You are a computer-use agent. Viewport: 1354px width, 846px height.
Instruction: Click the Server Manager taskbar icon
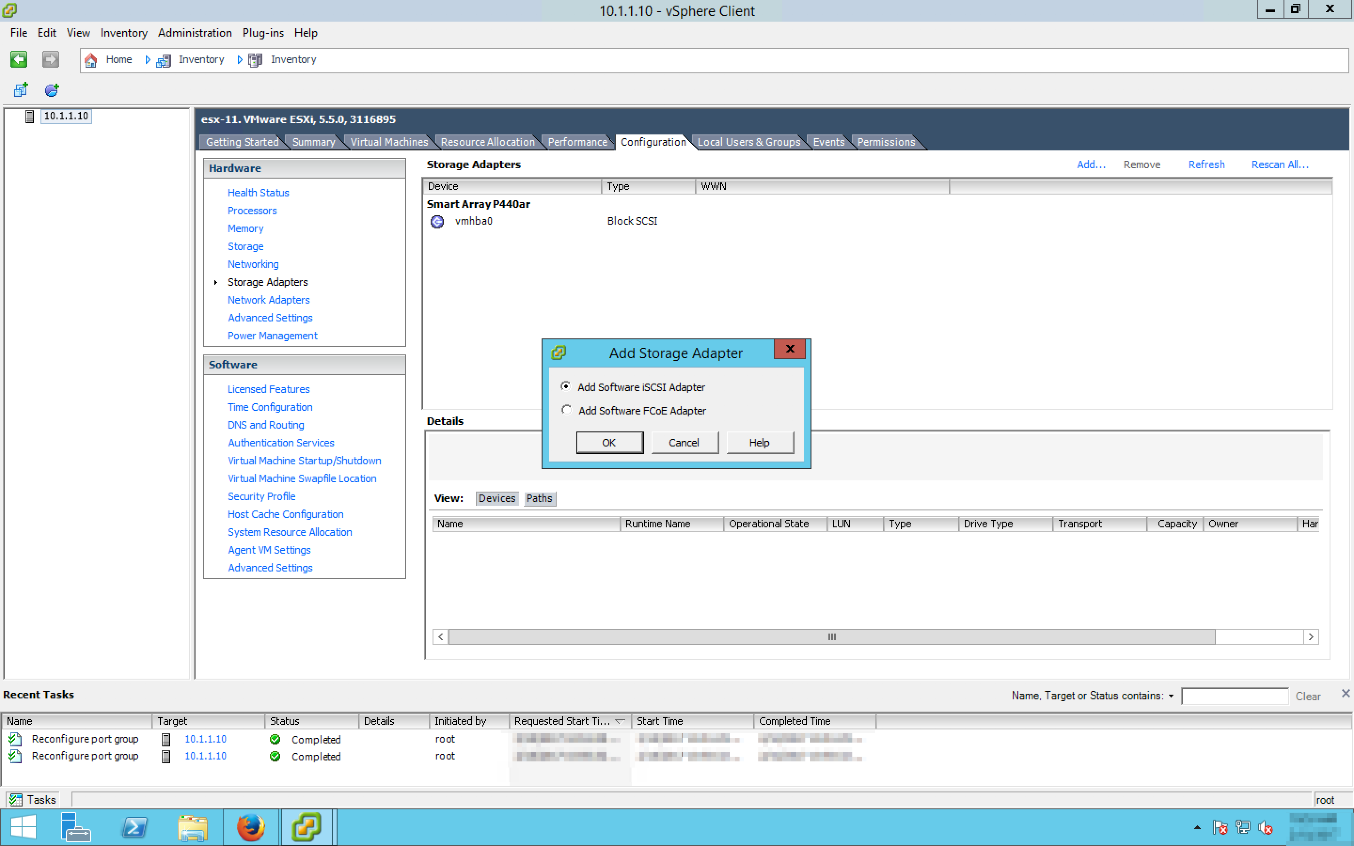click(x=75, y=827)
